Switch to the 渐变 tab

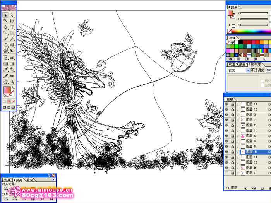pos(242,65)
